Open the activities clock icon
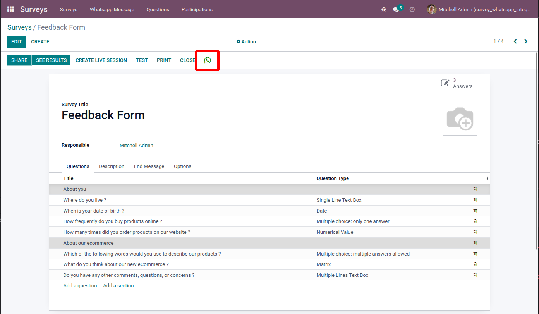The image size is (539, 314). pos(412,9)
